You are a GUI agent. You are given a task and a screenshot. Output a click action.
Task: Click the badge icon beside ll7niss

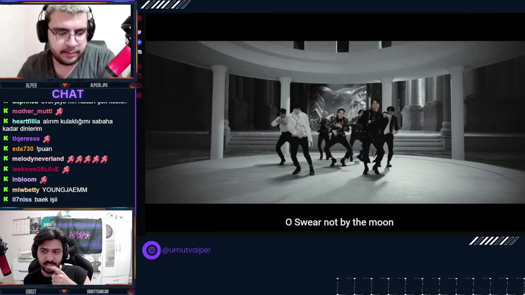click(6, 199)
